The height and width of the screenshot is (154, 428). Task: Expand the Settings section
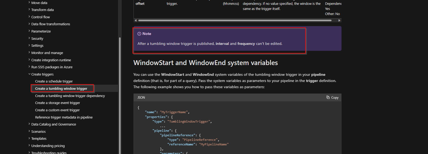tap(37, 45)
